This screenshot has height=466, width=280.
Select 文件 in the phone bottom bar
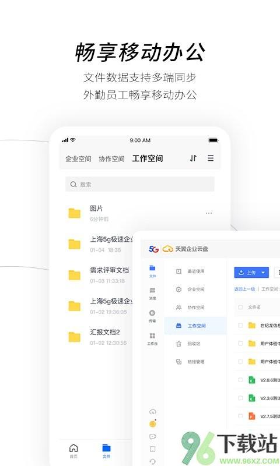(x=106, y=451)
